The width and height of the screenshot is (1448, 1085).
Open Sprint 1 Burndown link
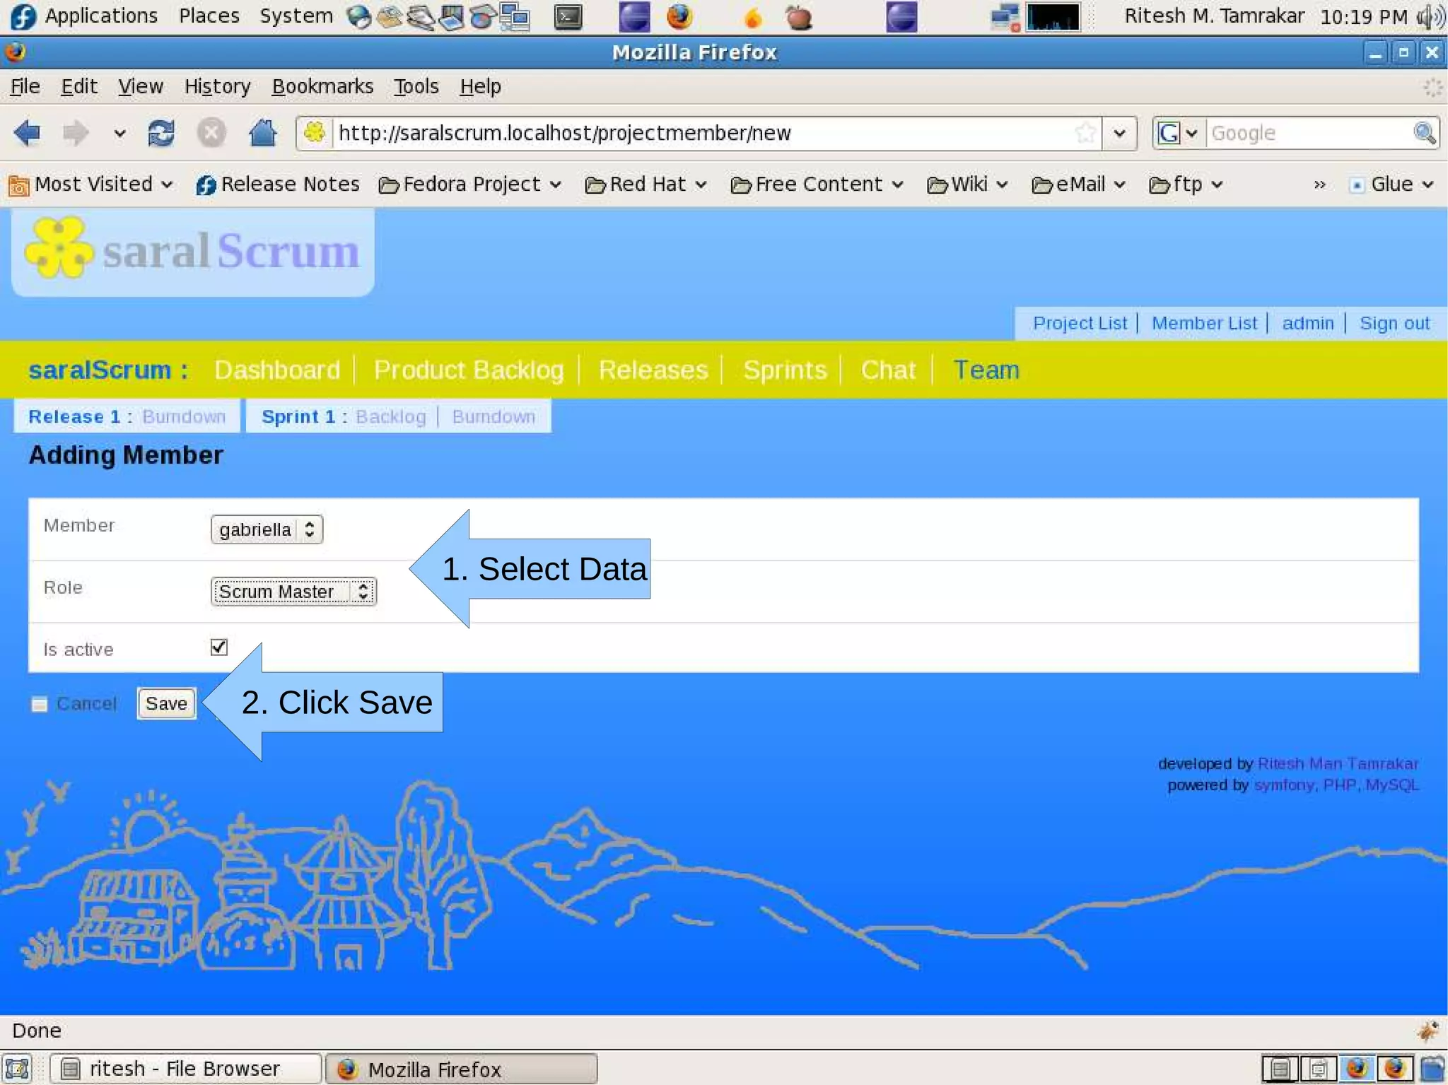(x=494, y=416)
